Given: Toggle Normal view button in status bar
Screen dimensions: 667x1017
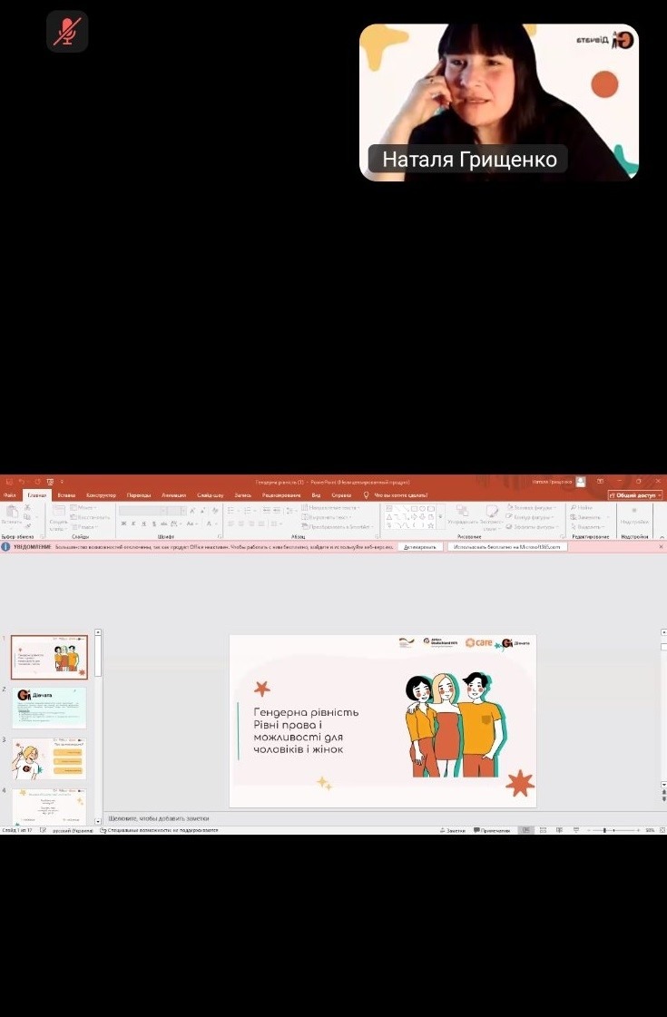Looking at the screenshot, I should (x=525, y=830).
